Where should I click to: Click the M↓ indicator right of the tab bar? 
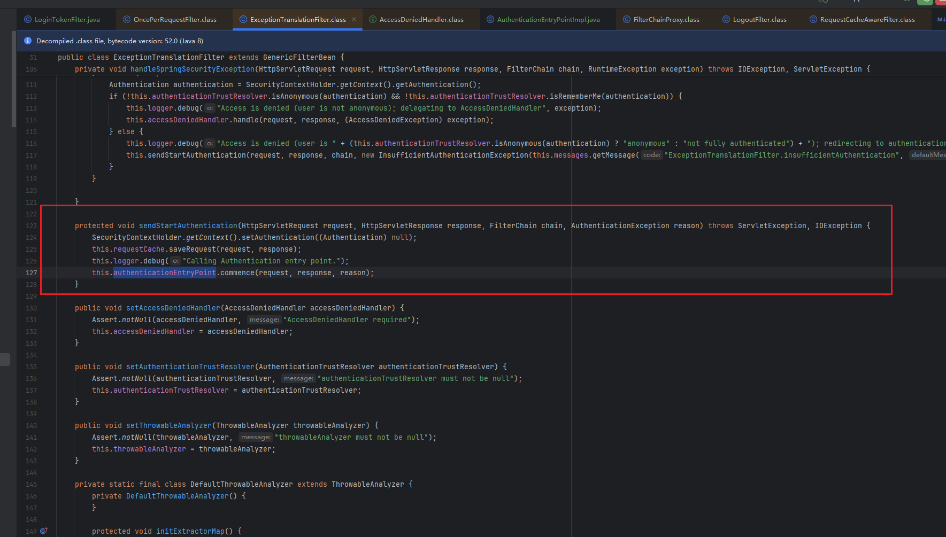point(940,19)
